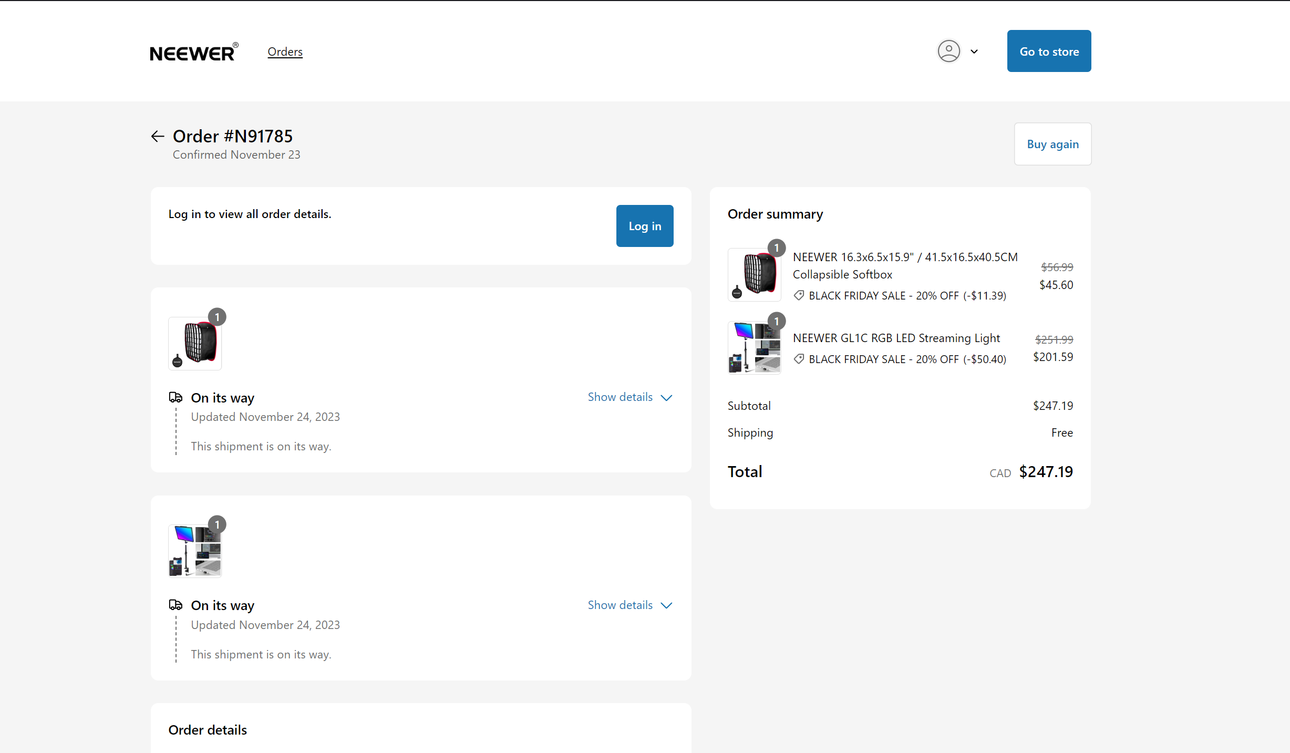This screenshot has height=753, width=1290.
Task: Click the quantity badge on the softbox summary thumbnail
Action: [776, 248]
